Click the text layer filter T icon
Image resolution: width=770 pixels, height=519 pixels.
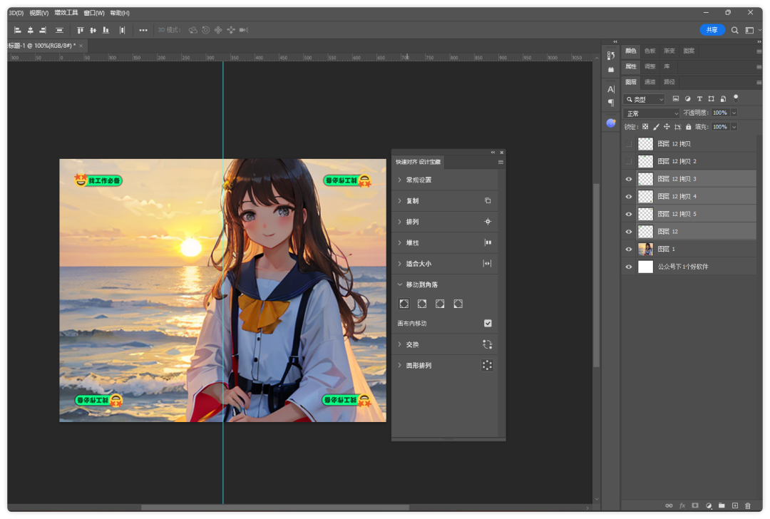(699, 99)
